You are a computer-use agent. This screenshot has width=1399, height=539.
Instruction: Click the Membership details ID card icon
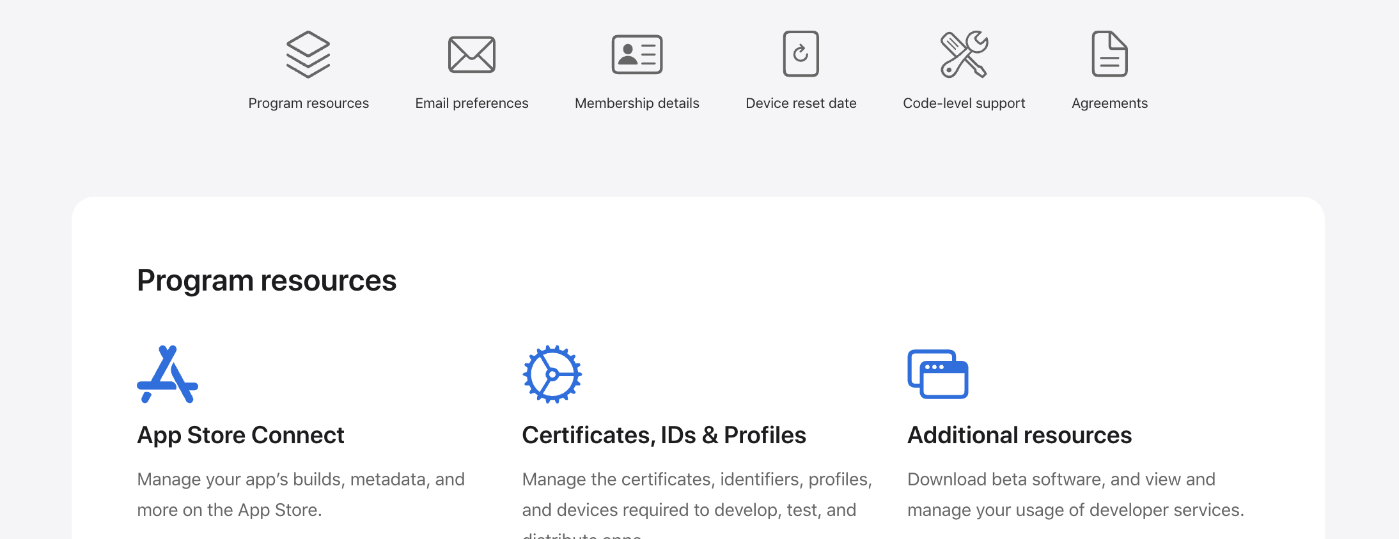(637, 54)
